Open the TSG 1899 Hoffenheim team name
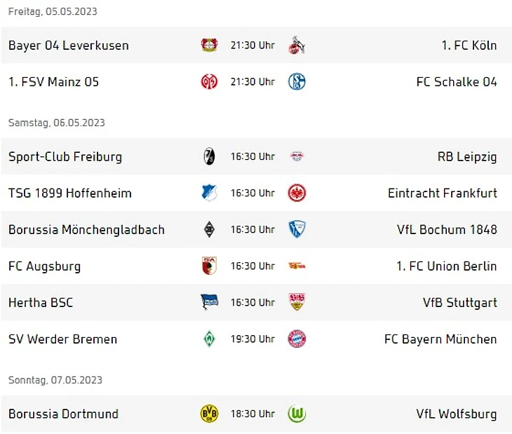512x434 pixels. [x=70, y=194]
